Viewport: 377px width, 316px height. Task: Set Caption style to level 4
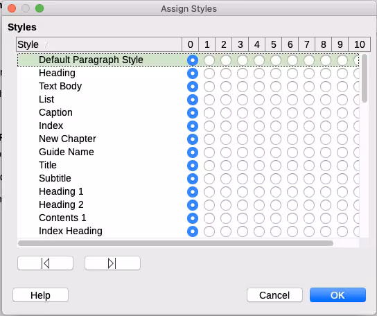coord(259,113)
